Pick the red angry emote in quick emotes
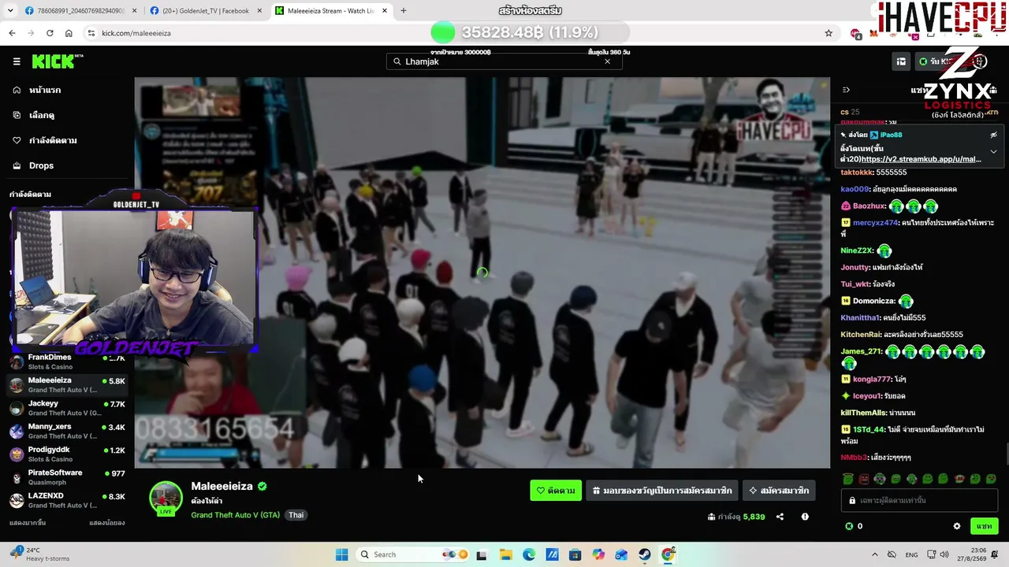 pyautogui.click(x=864, y=479)
